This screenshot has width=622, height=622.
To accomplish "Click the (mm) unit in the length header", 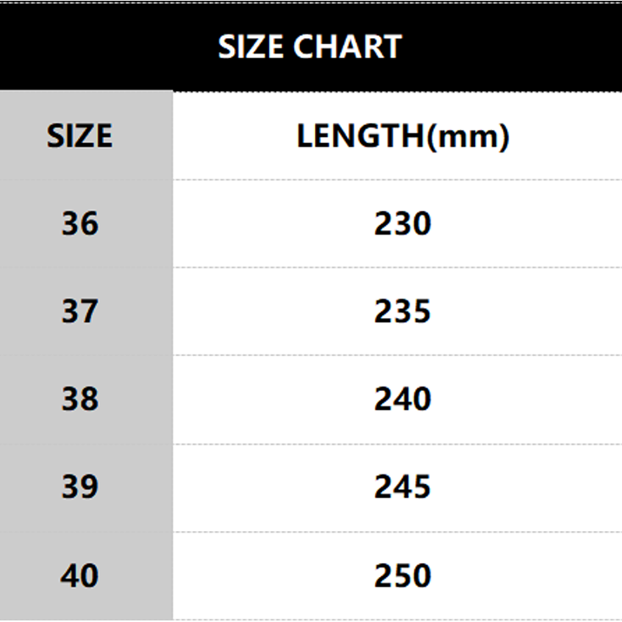I will [x=469, y=138].
